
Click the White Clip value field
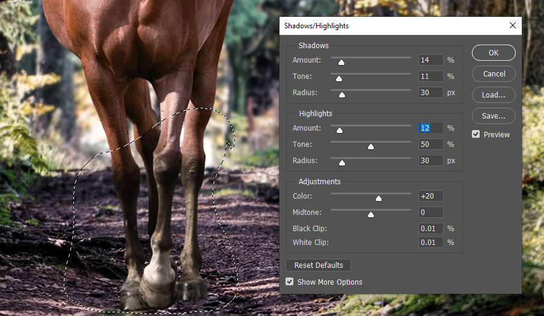tap(430, 243)
